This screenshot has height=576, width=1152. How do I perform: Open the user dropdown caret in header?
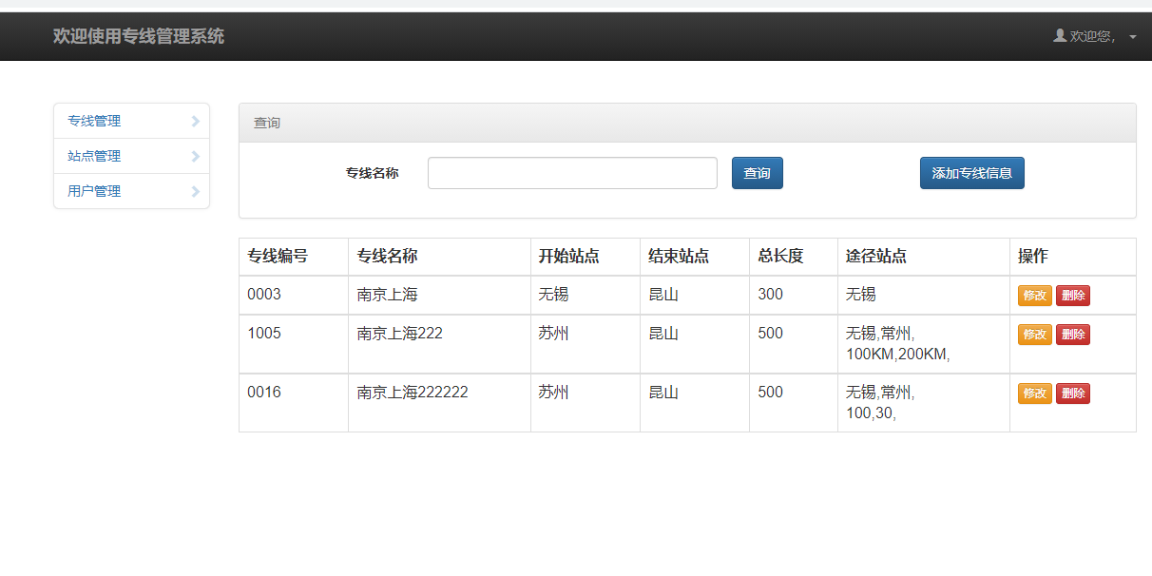pyautogui.click(x=1132, y=37)
